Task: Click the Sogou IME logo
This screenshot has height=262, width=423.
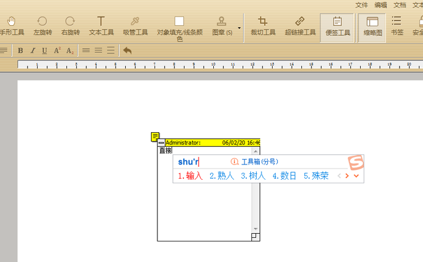Action: pos(356,162)
